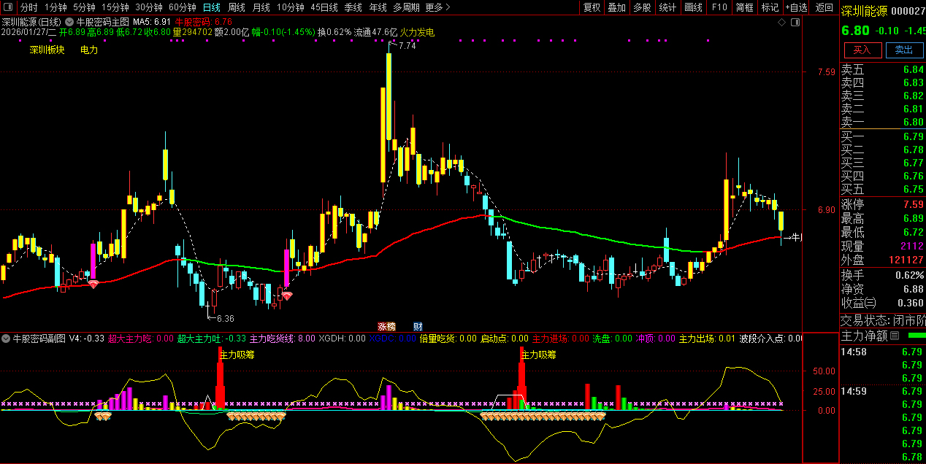Click the diamond marker icon above chart

point(781,22)
